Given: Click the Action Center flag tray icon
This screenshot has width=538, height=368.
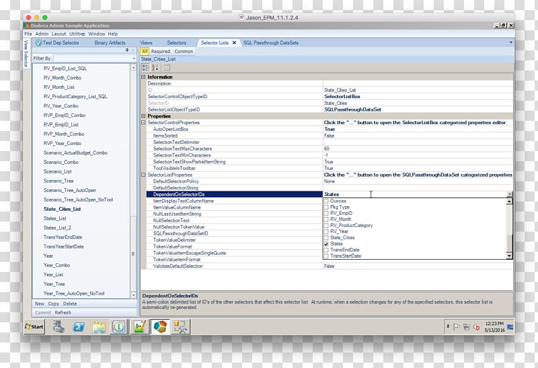Looking at the screenshot, I should coord(457,327).
